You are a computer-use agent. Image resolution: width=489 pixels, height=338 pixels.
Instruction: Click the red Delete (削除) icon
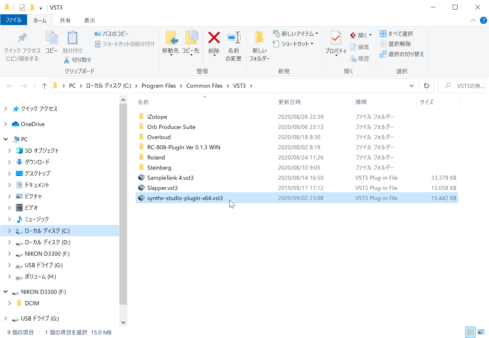[214, 37]
